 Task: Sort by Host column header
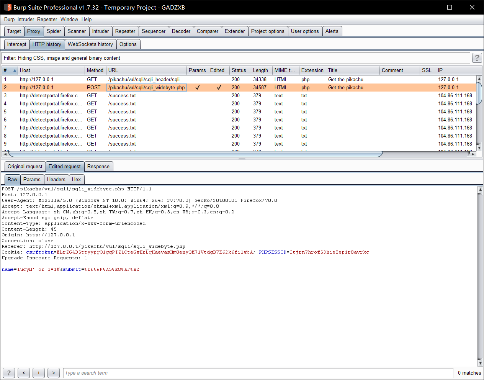tap(51, 70)
